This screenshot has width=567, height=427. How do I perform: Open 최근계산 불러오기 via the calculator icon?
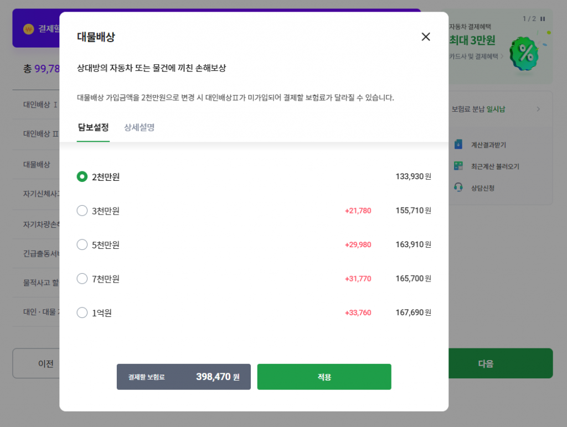(x=458, y=165)
